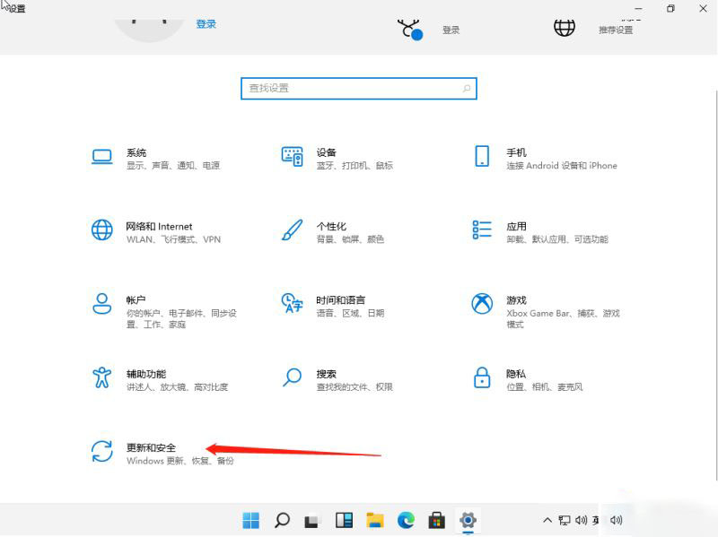
Task: Open the 帐户 person icon
Action: click(x=101, y=304)
